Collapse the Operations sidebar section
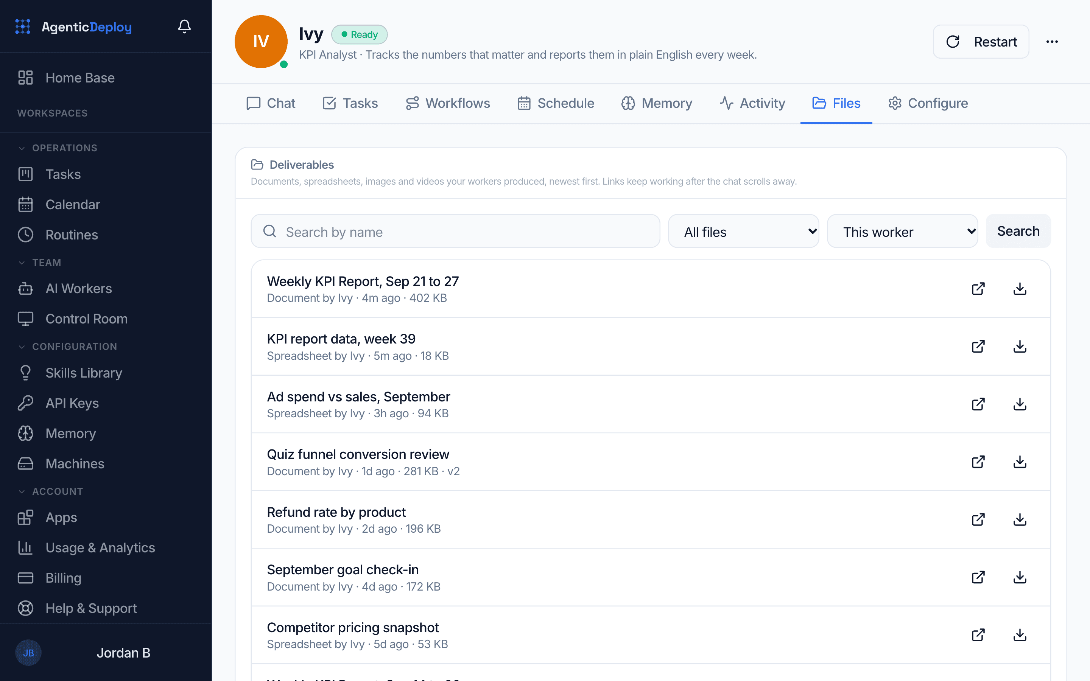1090x681 pixels. tap(57, 148)
